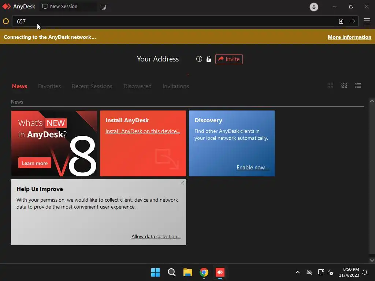Image resolution: width=375 pixels, height=281 pixels.
Task: Open the user profile avatar menu
Action: point(314,7)
